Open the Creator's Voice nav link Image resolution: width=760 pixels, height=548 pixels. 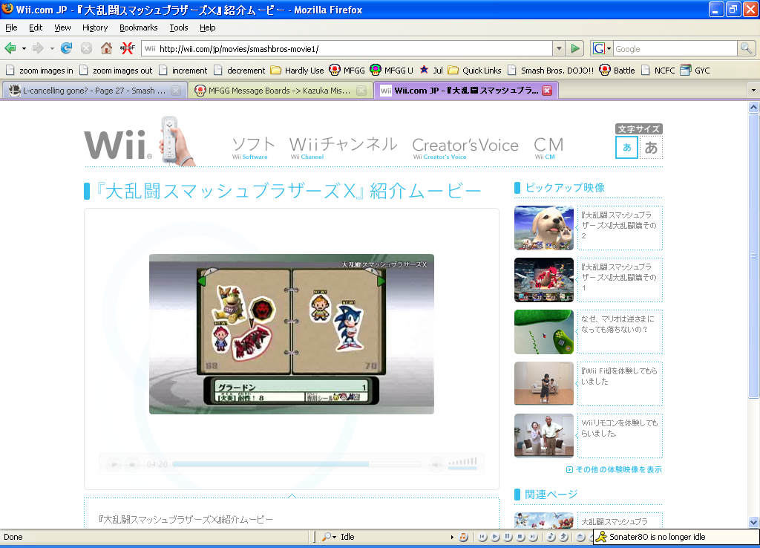[465, 148]
